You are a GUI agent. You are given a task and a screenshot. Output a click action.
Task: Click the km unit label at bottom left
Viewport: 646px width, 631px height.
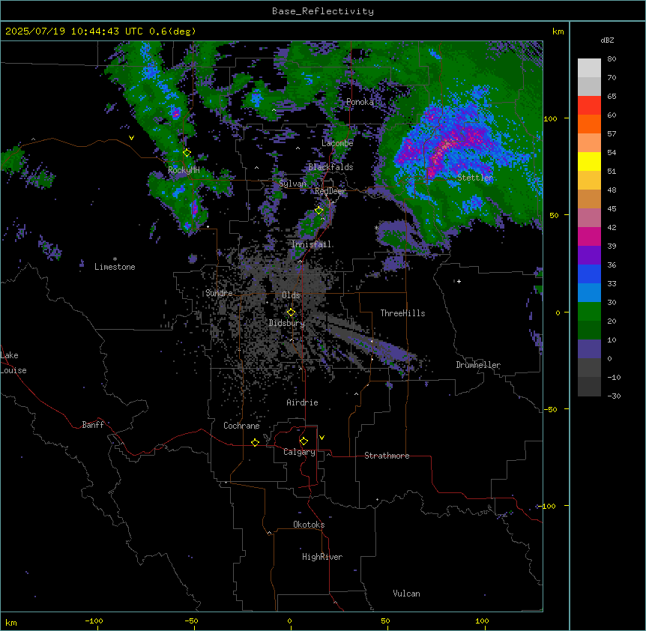point(11,622)
